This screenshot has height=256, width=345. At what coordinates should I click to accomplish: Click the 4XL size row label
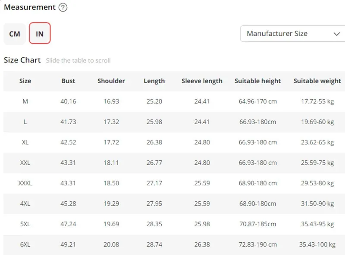tap(25, 204)
